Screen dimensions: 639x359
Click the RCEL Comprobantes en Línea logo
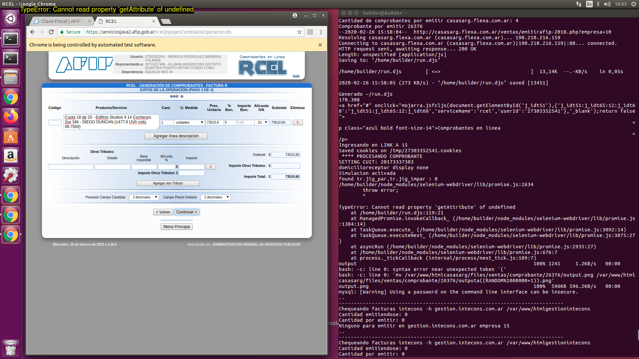pos(262,66)
